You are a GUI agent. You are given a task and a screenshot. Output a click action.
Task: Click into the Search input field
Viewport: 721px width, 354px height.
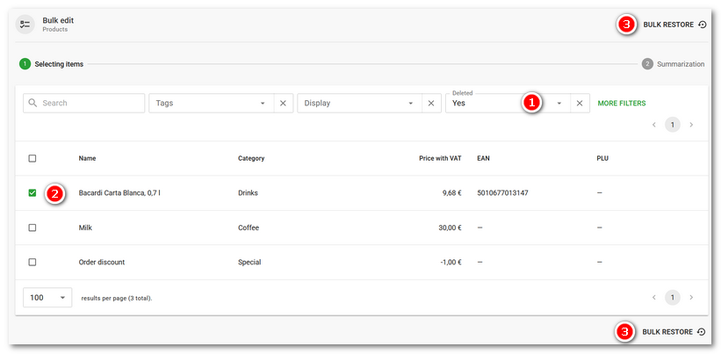(x=88, y=103)
